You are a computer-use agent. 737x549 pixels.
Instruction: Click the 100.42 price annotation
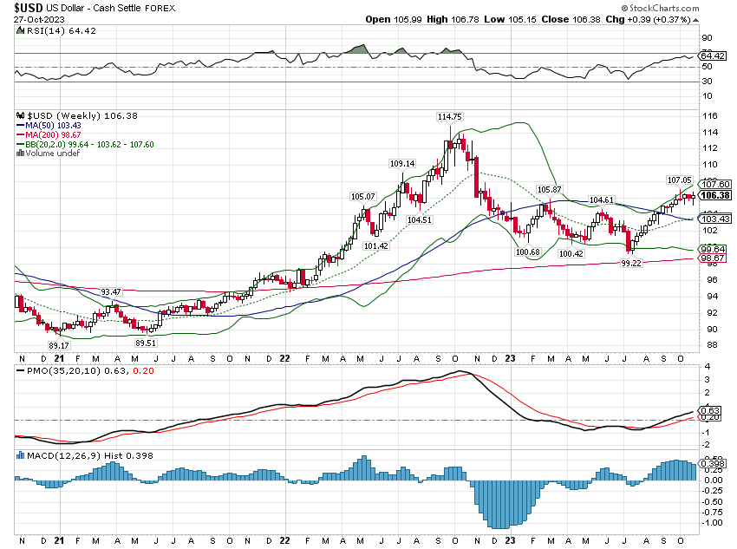click(571, 253)
